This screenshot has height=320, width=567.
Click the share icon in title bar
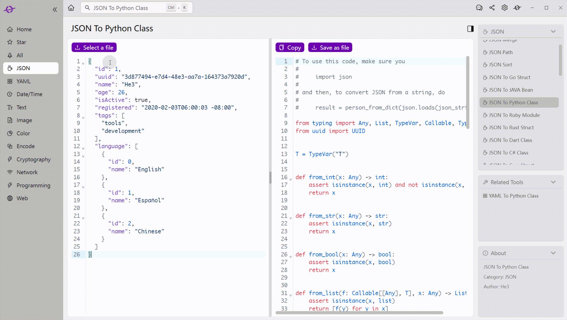[492, 8]
